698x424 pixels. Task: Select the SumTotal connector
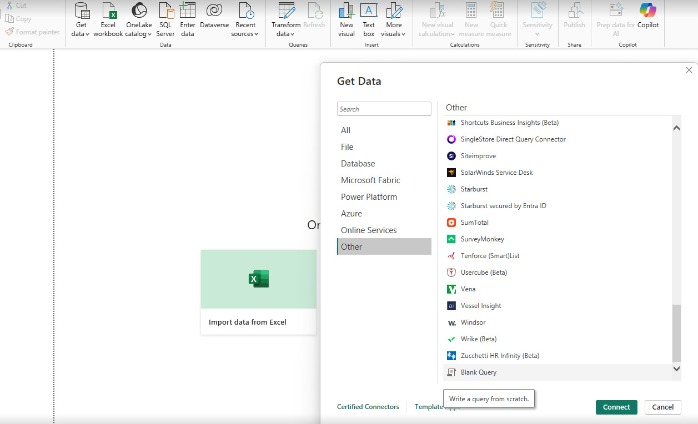558,223
